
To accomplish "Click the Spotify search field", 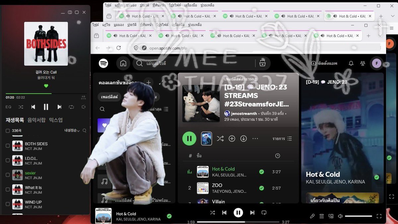I will (x=195, y=63).
